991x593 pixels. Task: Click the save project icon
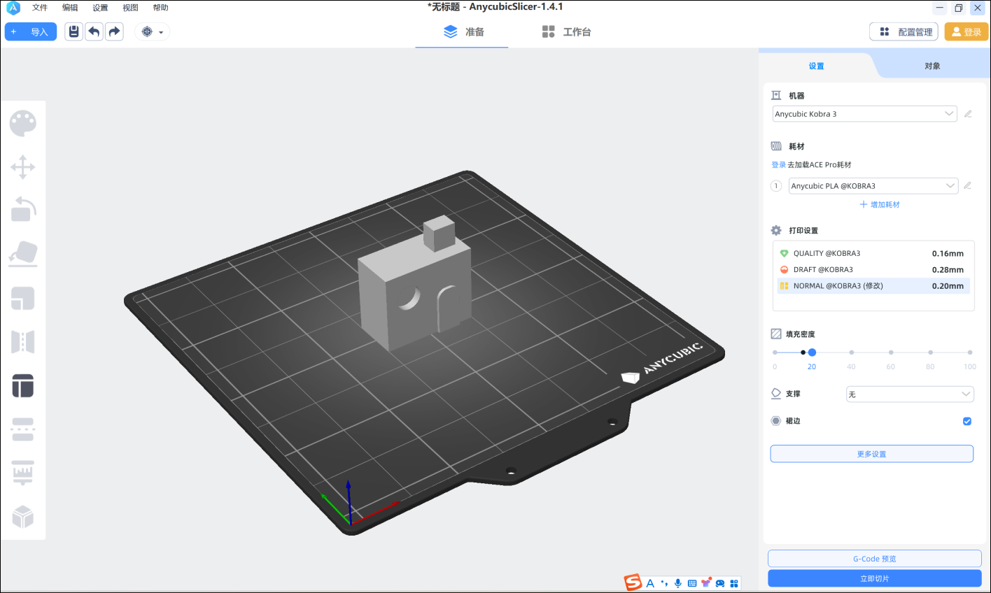coord(73,31)
